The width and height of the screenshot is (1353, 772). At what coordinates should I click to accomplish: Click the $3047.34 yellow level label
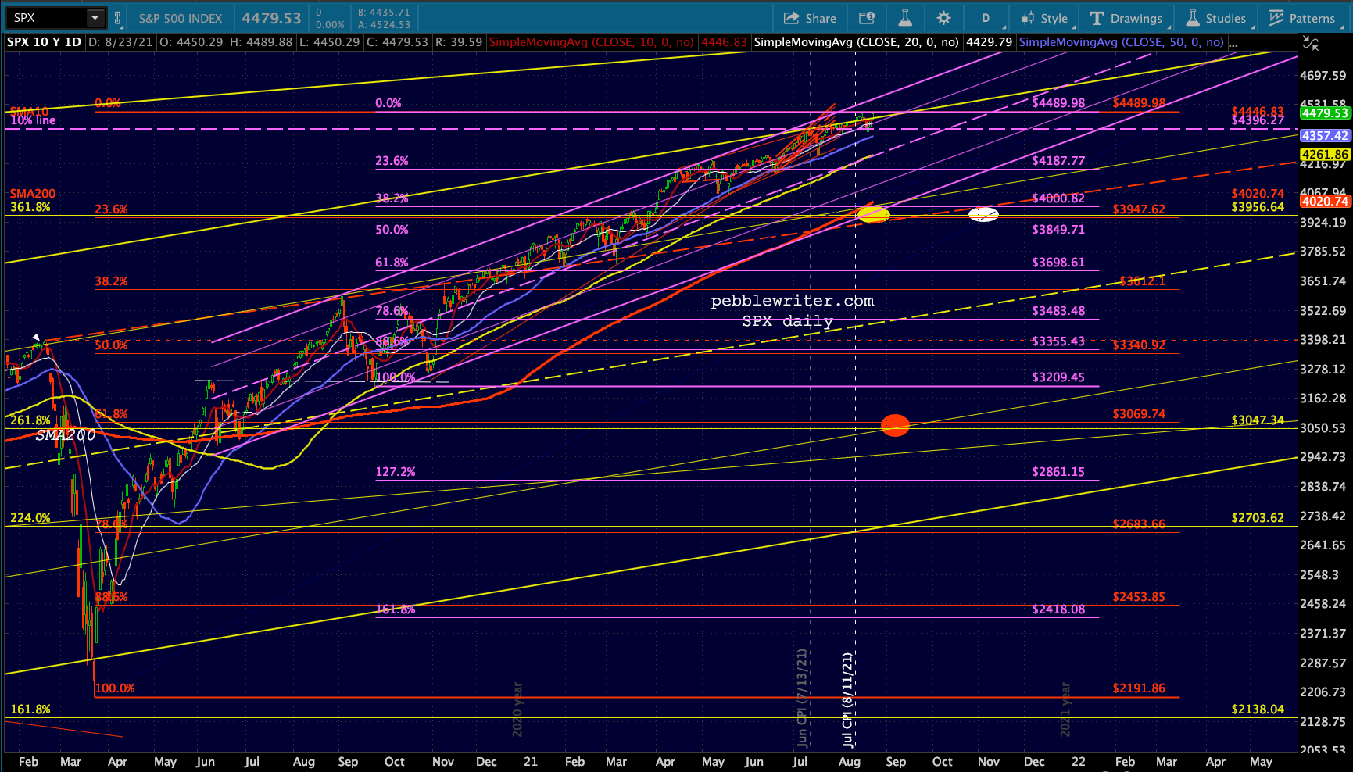[1258, 420]
